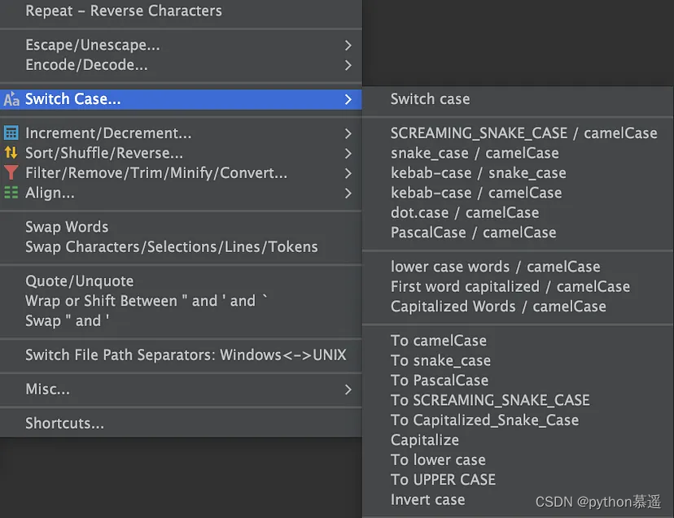
Task: Select Repeat - Reverse Characters
Action: coord(123,11)
